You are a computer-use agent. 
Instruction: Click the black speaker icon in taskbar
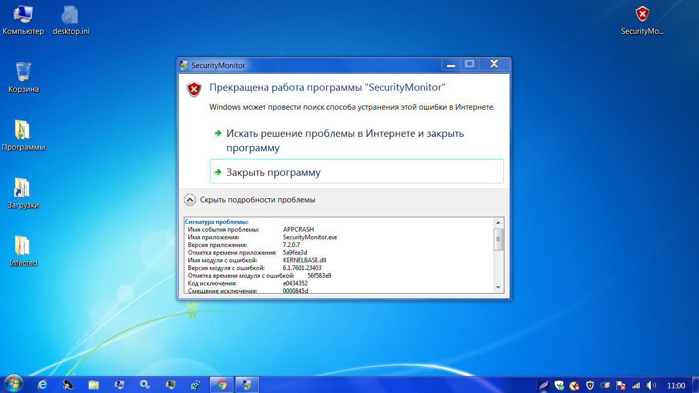(x=68, y=385)
